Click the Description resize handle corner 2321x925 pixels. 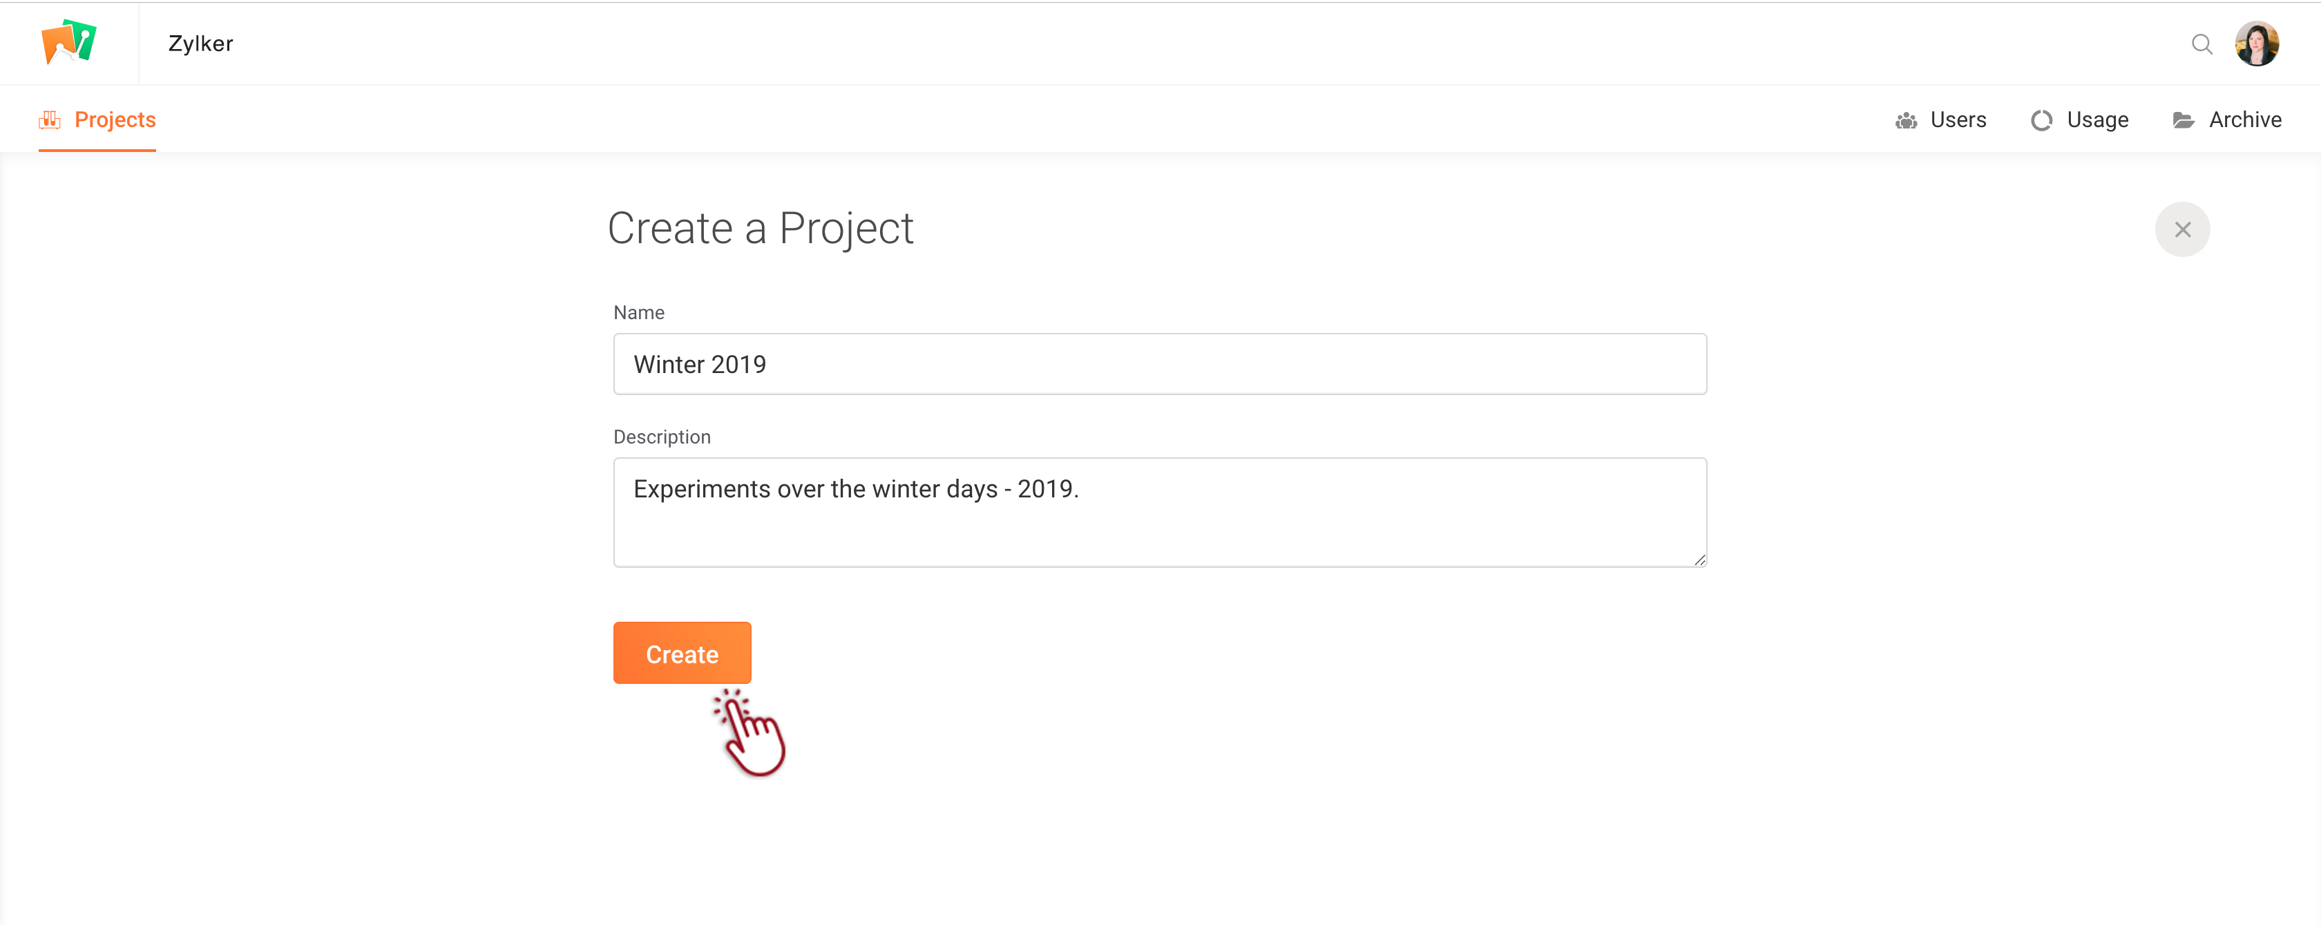pos(1699,560)
